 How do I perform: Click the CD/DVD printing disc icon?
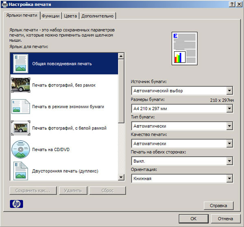tap(21, 149)
